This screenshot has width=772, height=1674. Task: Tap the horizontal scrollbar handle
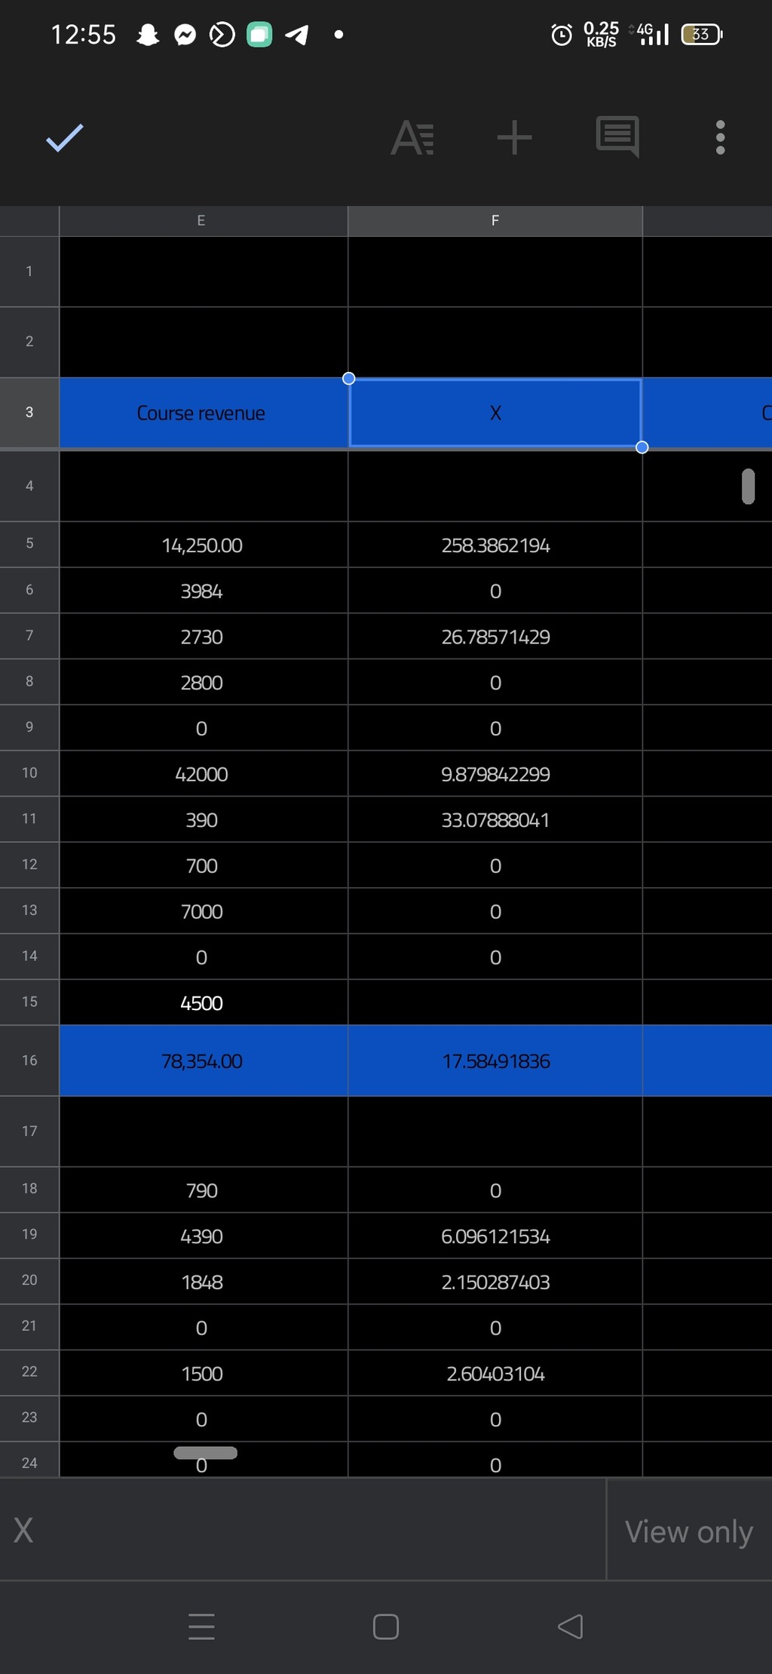(x=205, y=1453)
